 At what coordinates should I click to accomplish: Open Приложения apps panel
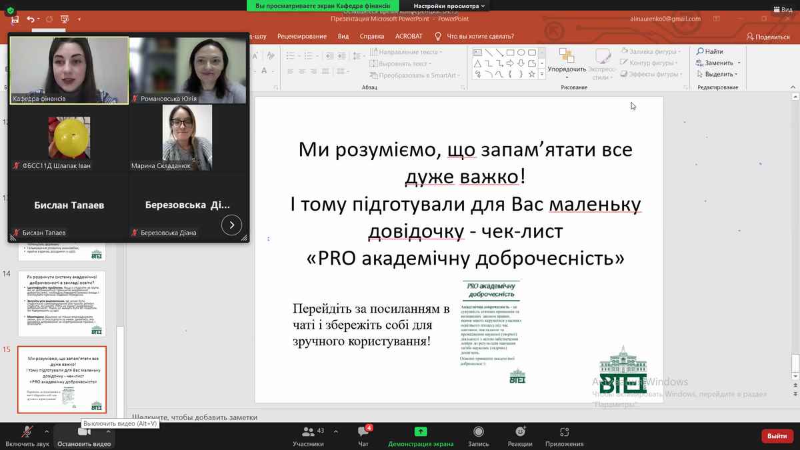[x=564, y=436]
